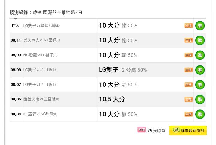Click the green 準 icon in 08/08 row

(200, 70)
